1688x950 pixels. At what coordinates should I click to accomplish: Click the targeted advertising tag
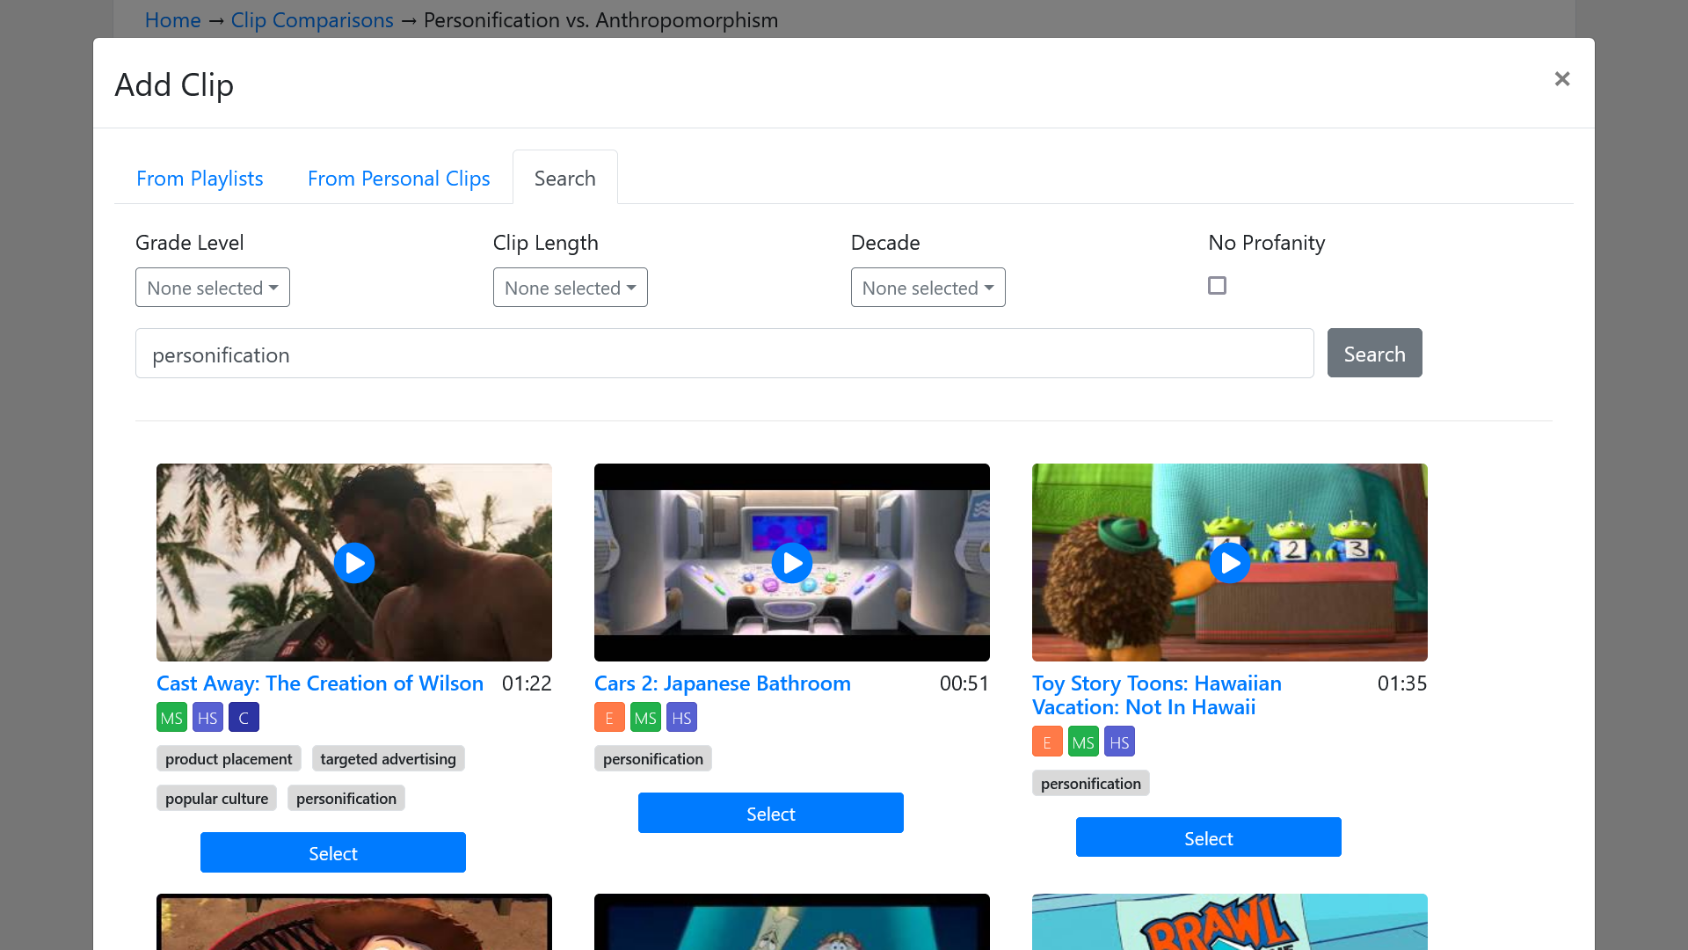tap(389, 758)
